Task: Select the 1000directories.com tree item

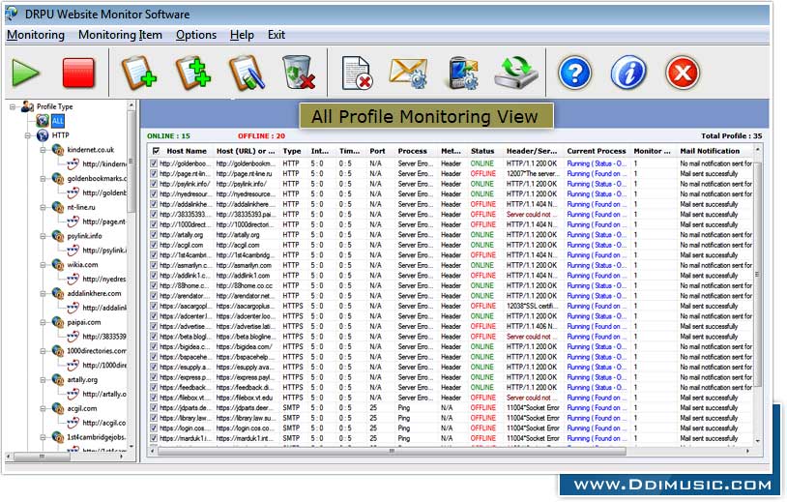Action: (97, 351)
